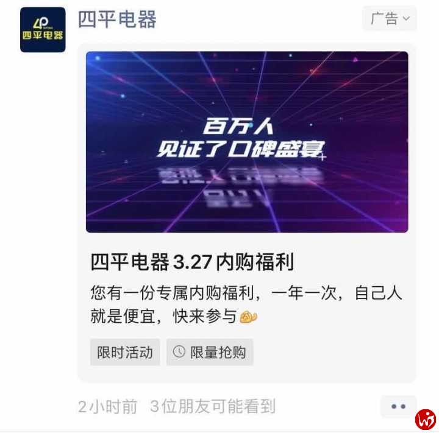Tap the 就是便宜，快来参与 text line
Screen dimensions: 439x433
(163, 316)
